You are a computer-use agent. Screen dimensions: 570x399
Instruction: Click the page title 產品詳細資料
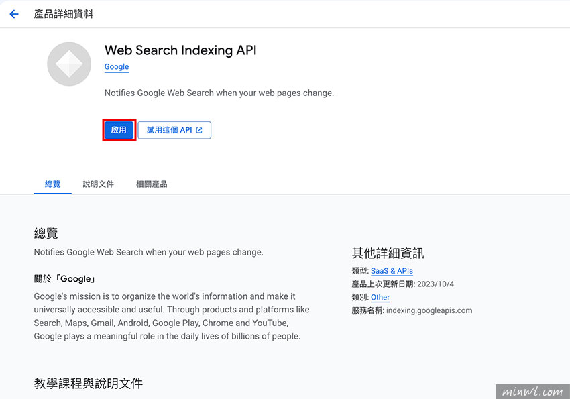(64, 14)
